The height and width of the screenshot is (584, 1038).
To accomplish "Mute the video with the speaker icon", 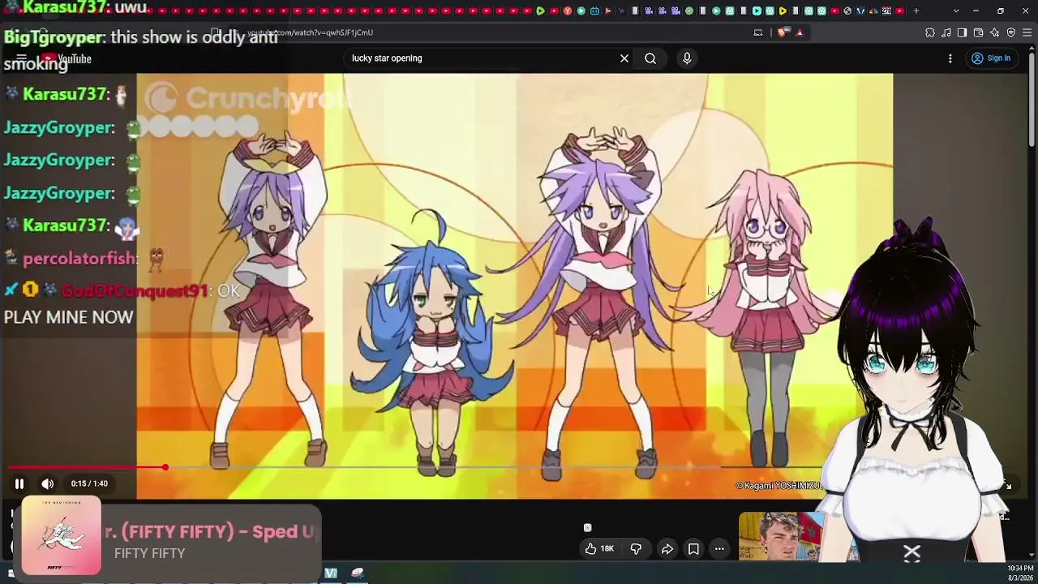I will 48,483.
